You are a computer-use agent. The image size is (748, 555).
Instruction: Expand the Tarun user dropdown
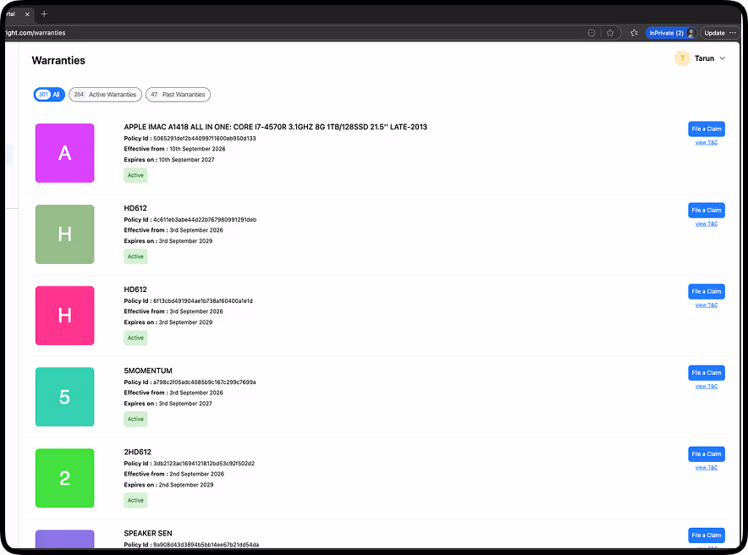[723, 58]
